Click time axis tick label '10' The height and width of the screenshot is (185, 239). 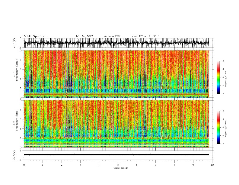(x=212, y=165)
